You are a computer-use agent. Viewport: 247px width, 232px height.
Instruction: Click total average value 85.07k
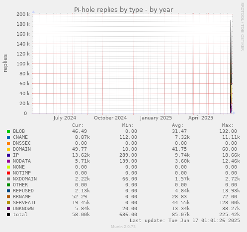(x=181, y=215)
